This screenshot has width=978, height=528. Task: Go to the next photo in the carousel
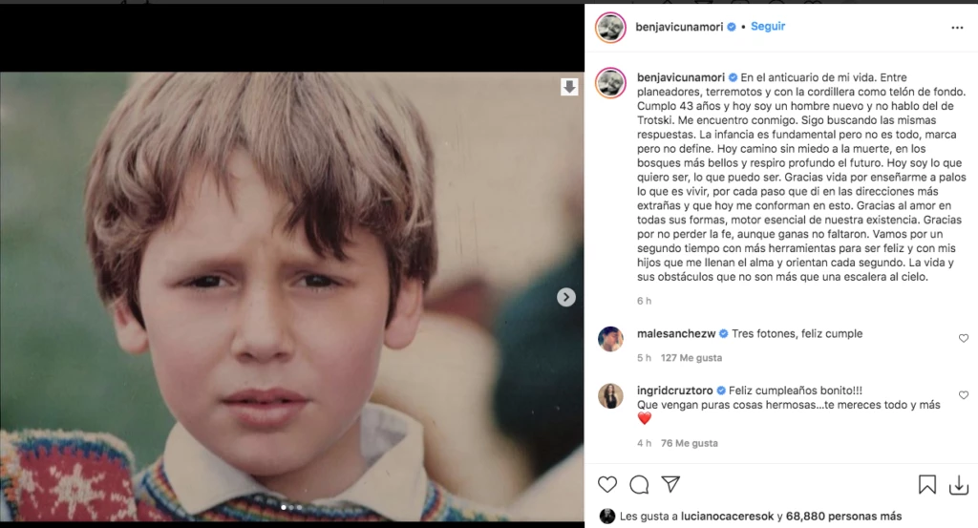[x=566, y=297]
